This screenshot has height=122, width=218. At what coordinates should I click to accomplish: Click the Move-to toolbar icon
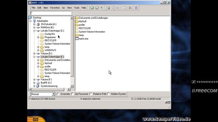point(119,8)
